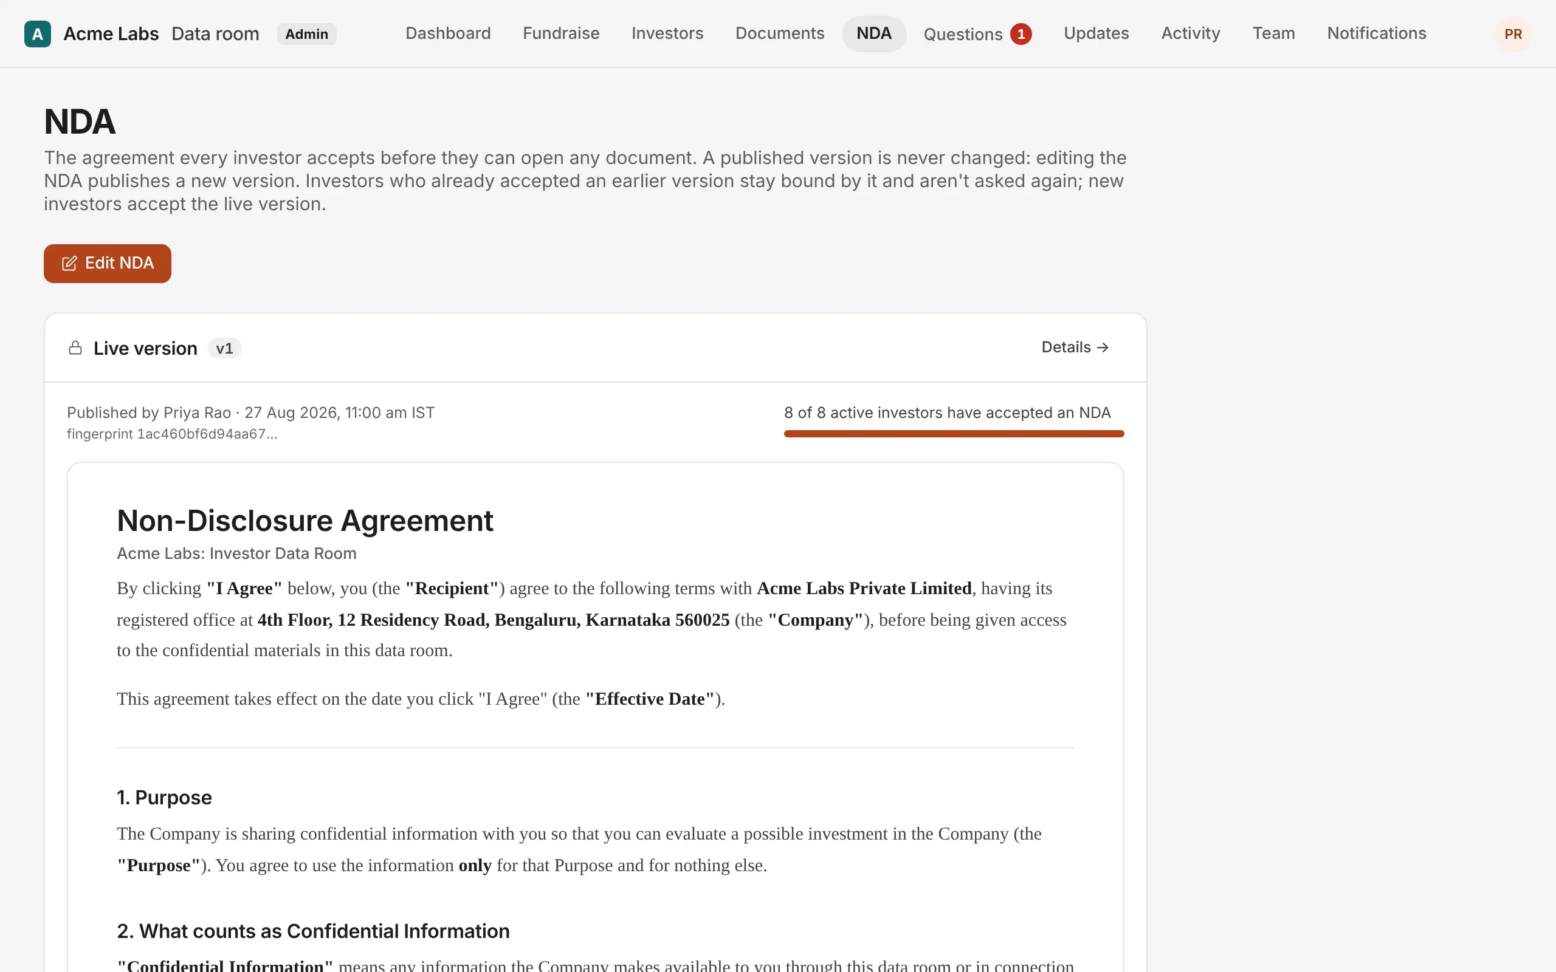This screenshot has width=1556, height=972.
Task: View the Activity tab
Action: tap(1190, 33)
